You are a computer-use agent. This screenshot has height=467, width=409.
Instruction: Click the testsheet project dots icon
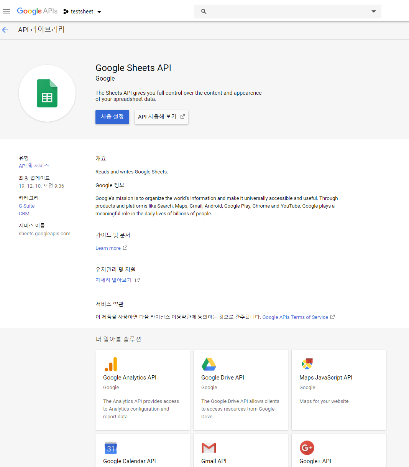[x=66, y=12]
